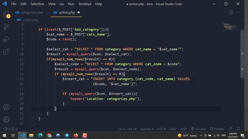Screen dimensions: 248x139
Task: Click $select_code variable on line 12
Action: tap(67, 64)
